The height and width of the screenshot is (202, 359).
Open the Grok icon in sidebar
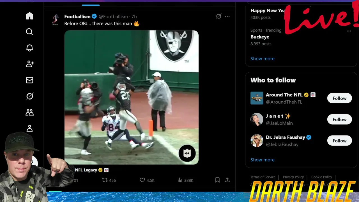(x=29, y=97)
